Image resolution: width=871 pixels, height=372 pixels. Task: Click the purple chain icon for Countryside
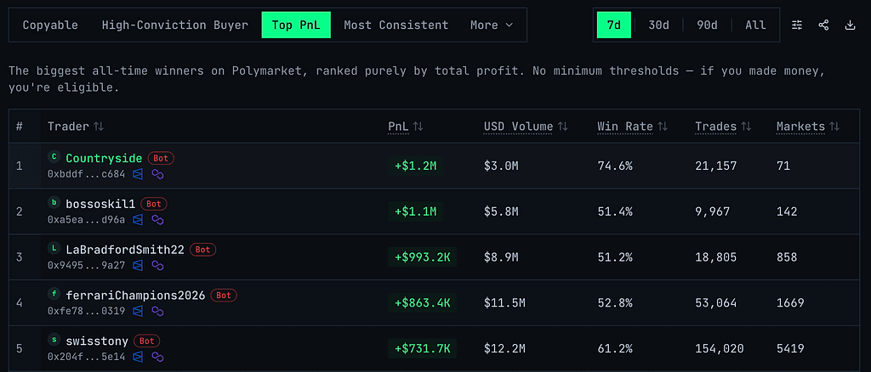click(x=157, y=174)
